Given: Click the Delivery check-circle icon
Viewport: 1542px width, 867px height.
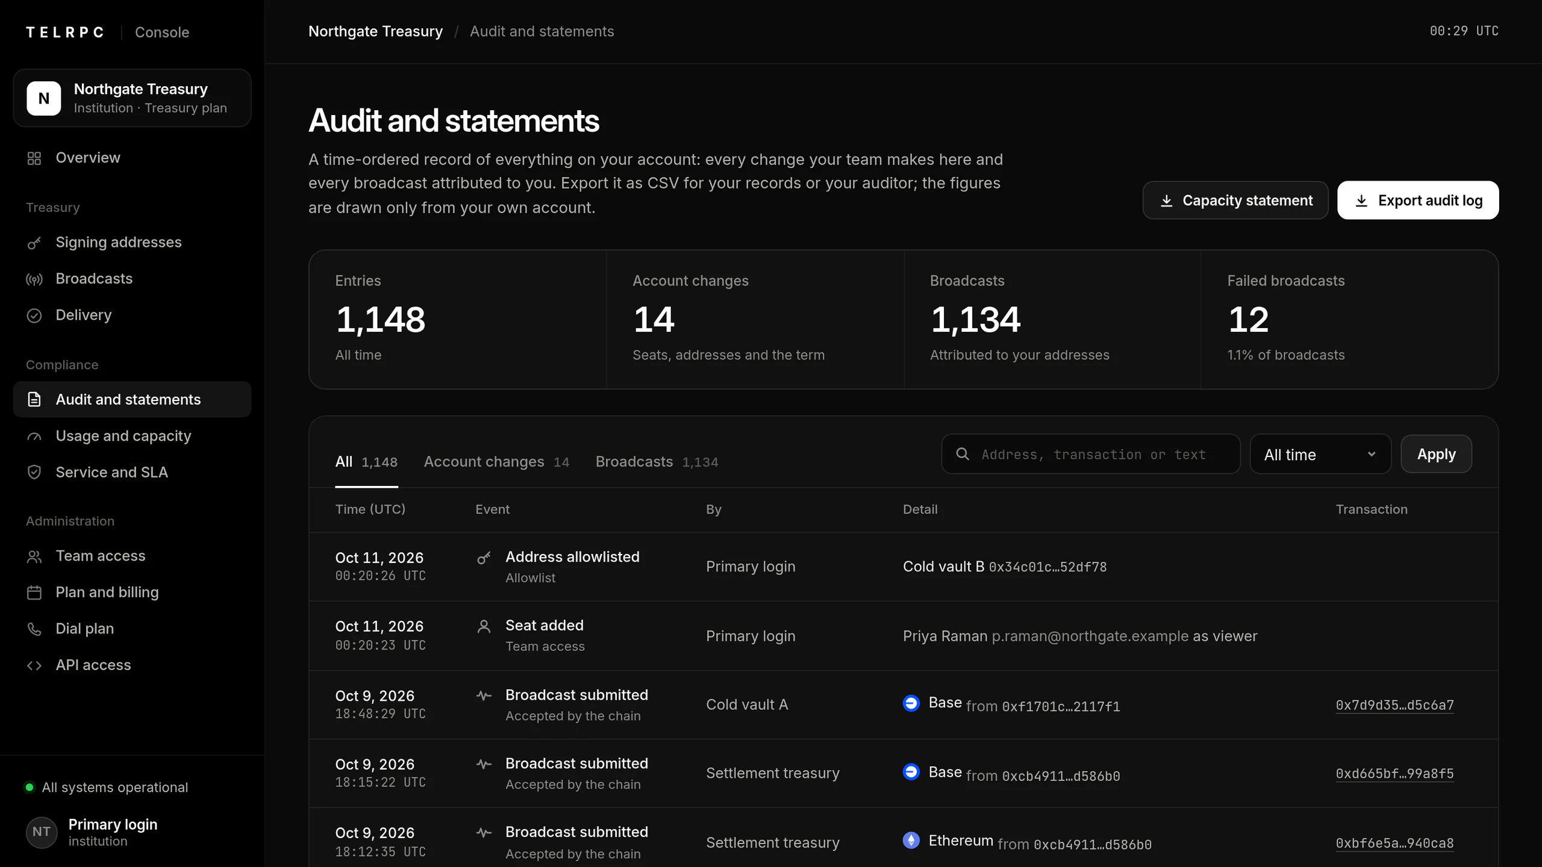Looking at the screenshot, I should coord(34,315).
